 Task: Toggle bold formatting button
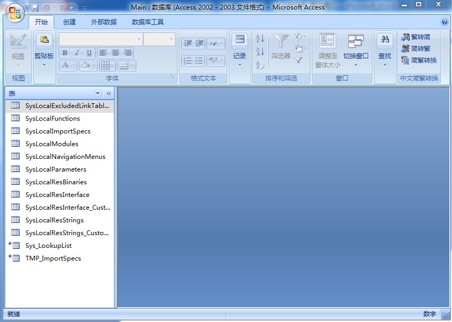[x=65, y=53]
